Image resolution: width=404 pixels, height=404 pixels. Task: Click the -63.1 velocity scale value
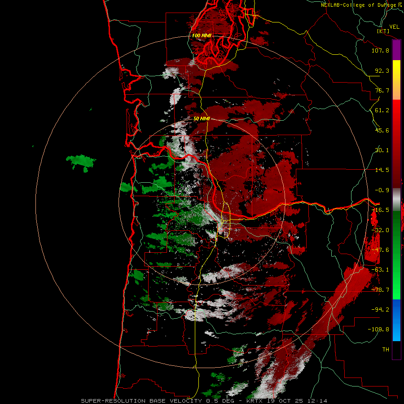(x=380, y=270)
